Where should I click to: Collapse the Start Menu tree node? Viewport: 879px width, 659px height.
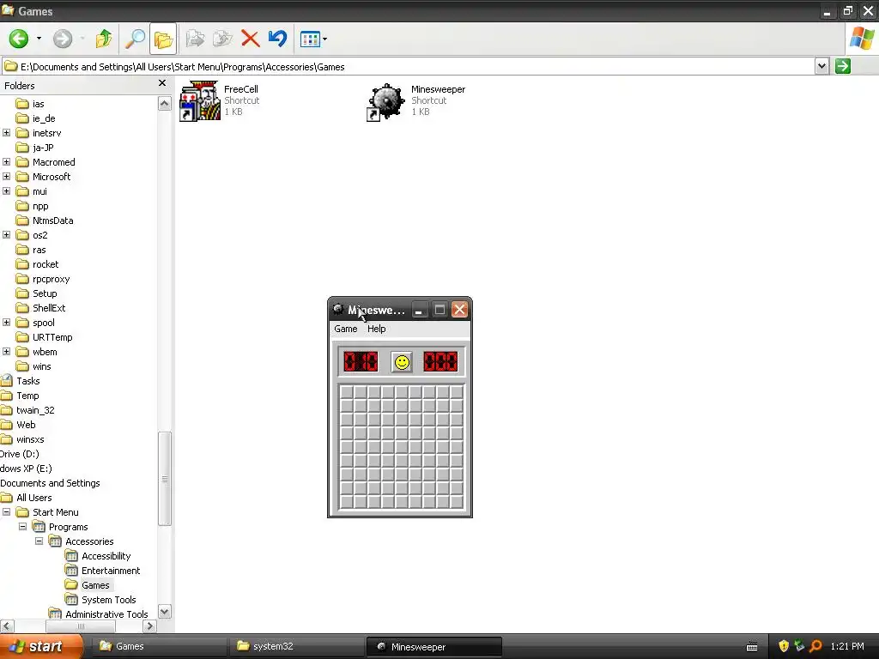pyautogui.click(x=6, y=512)
